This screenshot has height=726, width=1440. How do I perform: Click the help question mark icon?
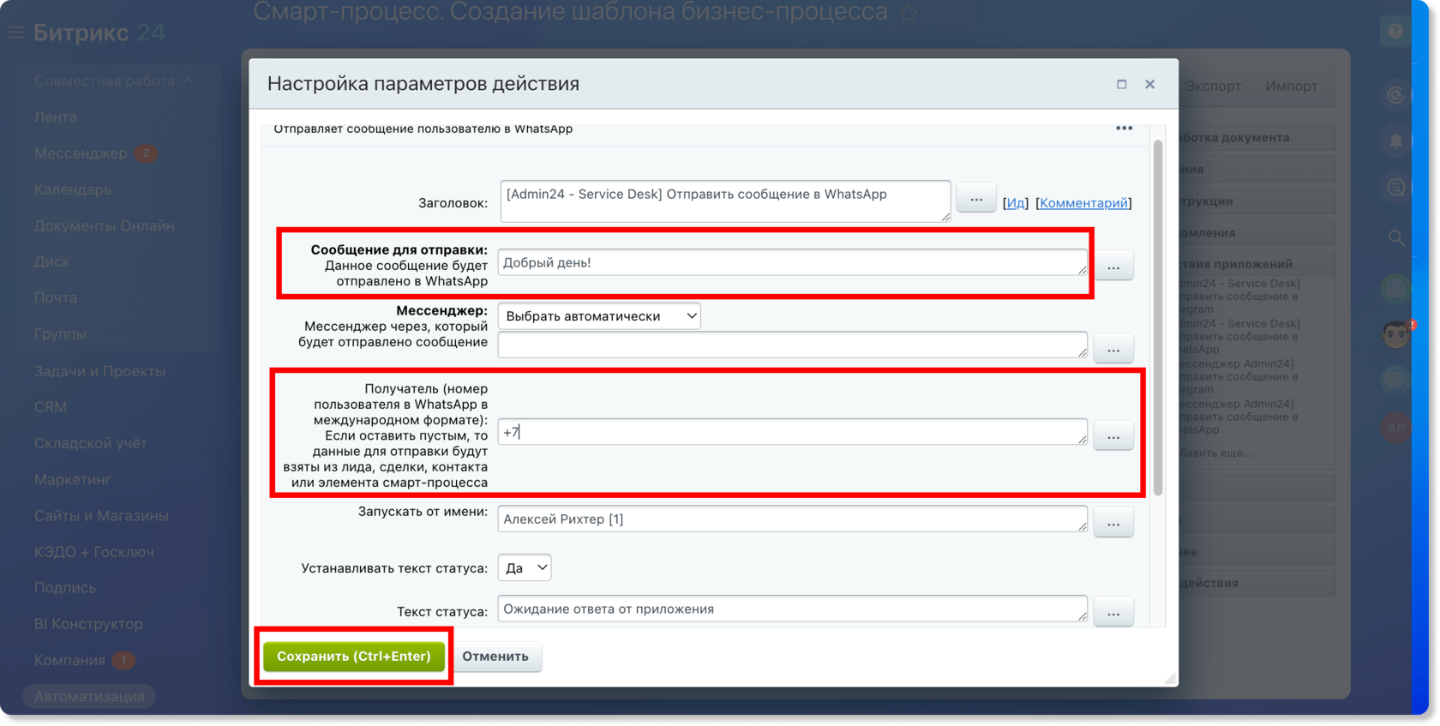[x=1395, y=32]
